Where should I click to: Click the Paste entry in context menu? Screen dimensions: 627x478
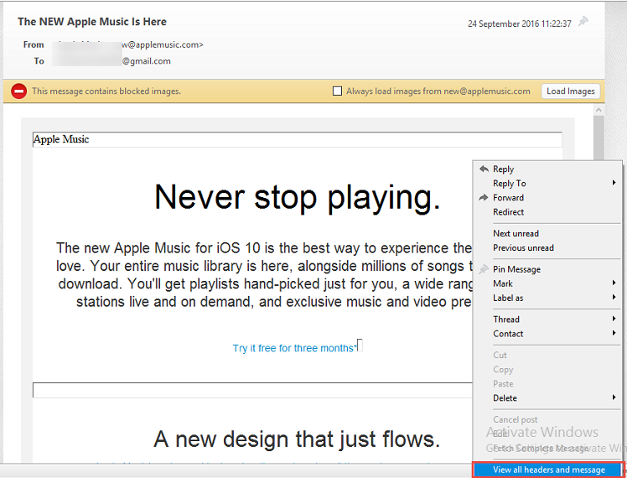tap(547, 383)
